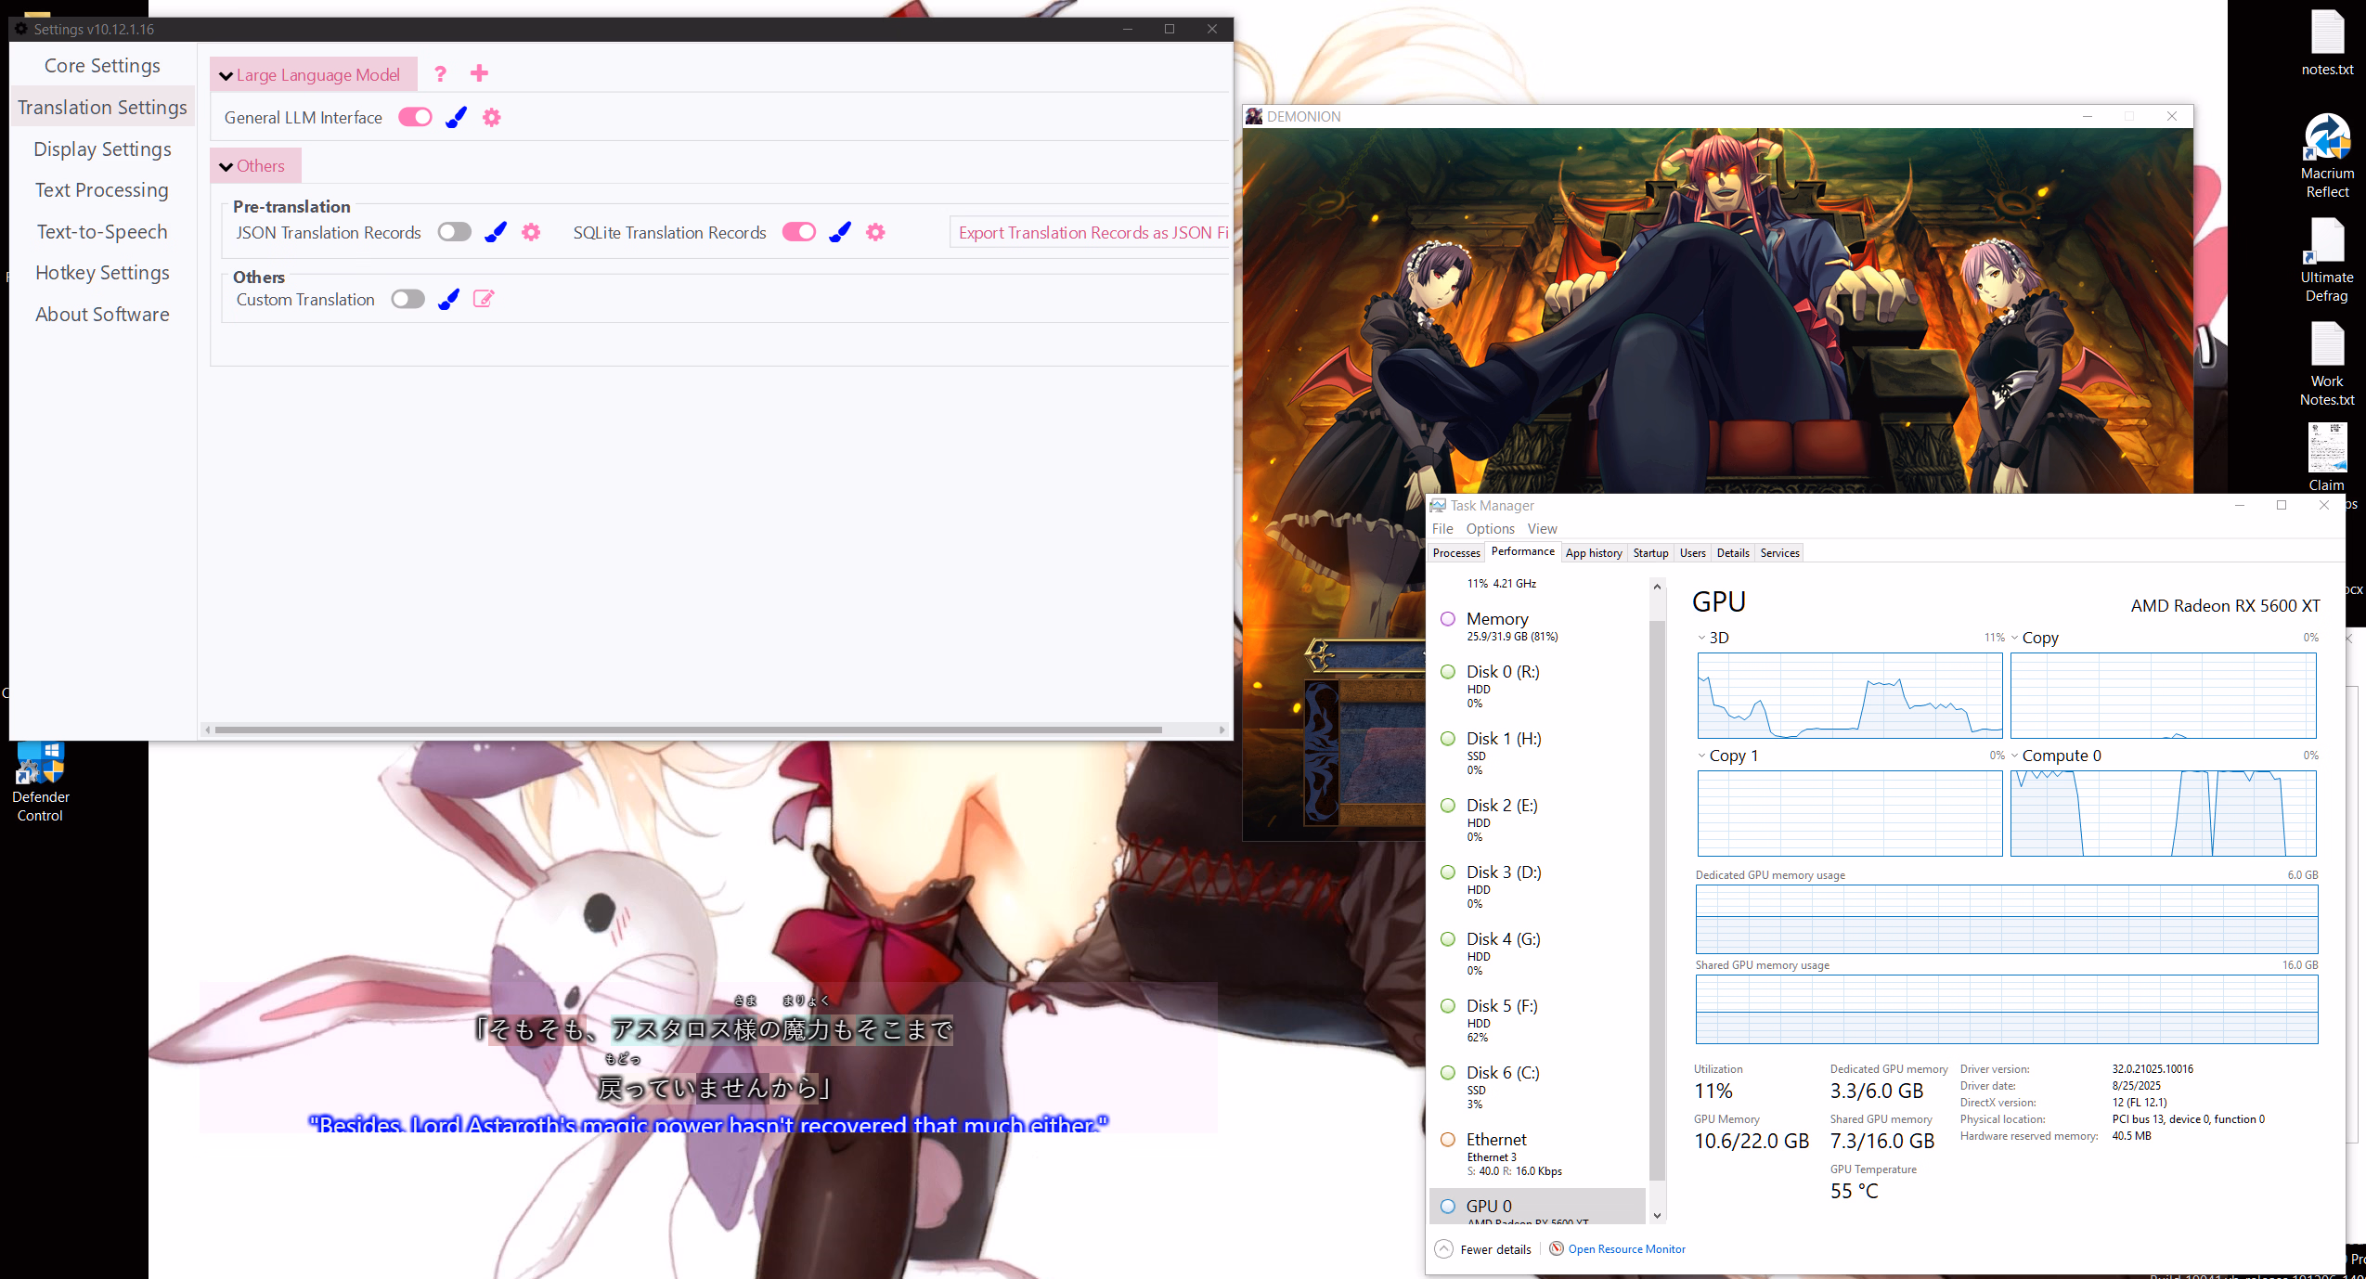Viewport: 2366px width, 1279px height.
Task: Click the question mark help icon
Action: tap(440, 74)
